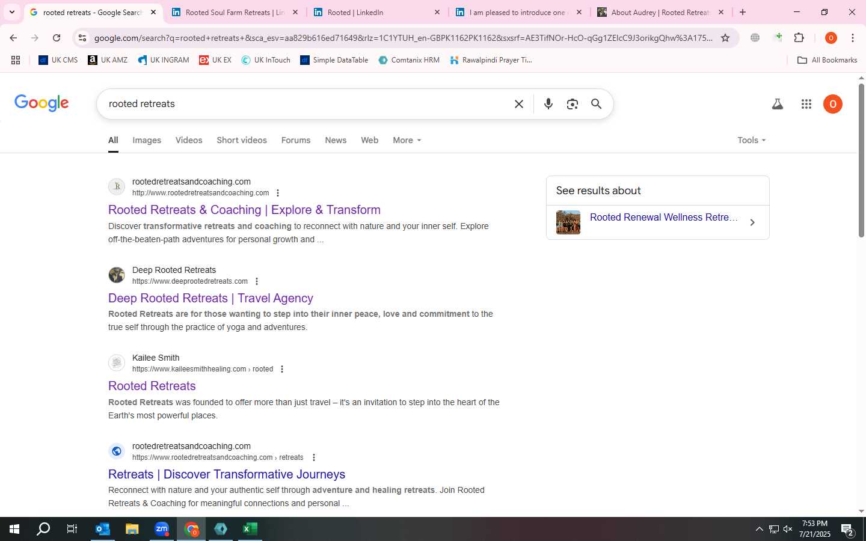Viewport: 866px width, 541px height.
Task: Open the bookmarks apps grid icon
Action: 16,60
